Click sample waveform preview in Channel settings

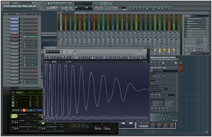(164, 117)
